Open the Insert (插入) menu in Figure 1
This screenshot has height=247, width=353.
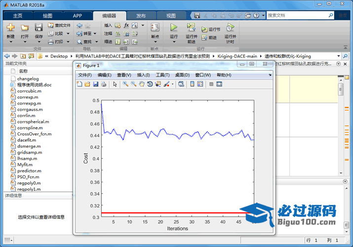click(x=143, y=75)
